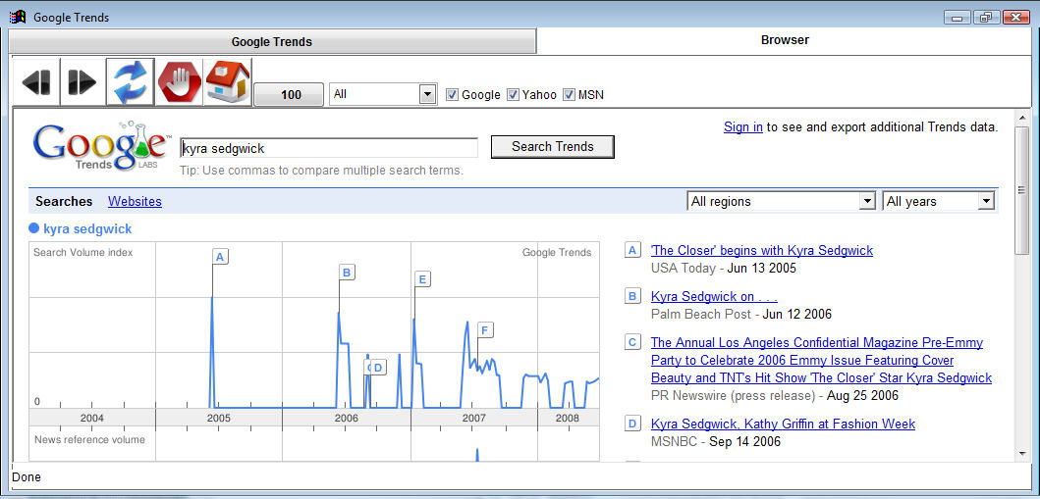Click the Done status bar text
Image resolution: width=1040 pixels, height=499 pixels.
[x=27, y=477]
